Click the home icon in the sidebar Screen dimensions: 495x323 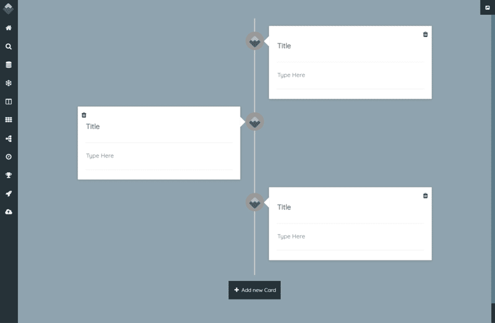click(9, 28)
